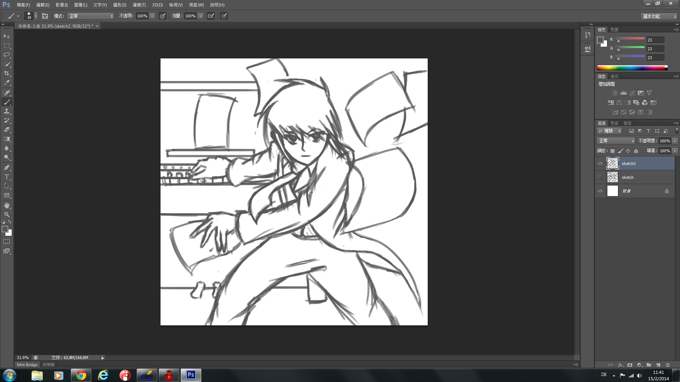The width and height of the screenshot is (680, 382).
Task: Select the Lasso tool
Action: (x=7, y=55)
